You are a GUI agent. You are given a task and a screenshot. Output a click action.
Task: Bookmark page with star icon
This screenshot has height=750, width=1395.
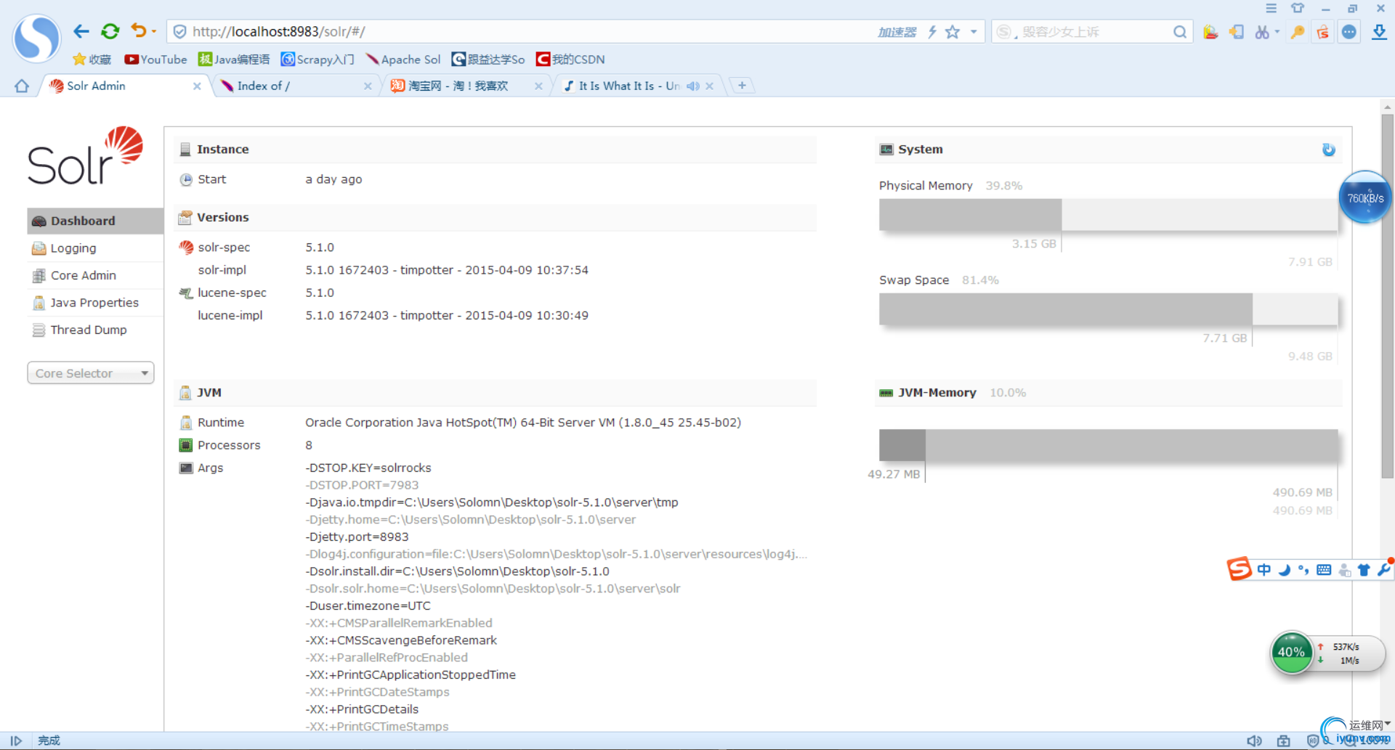pos(953,32)
